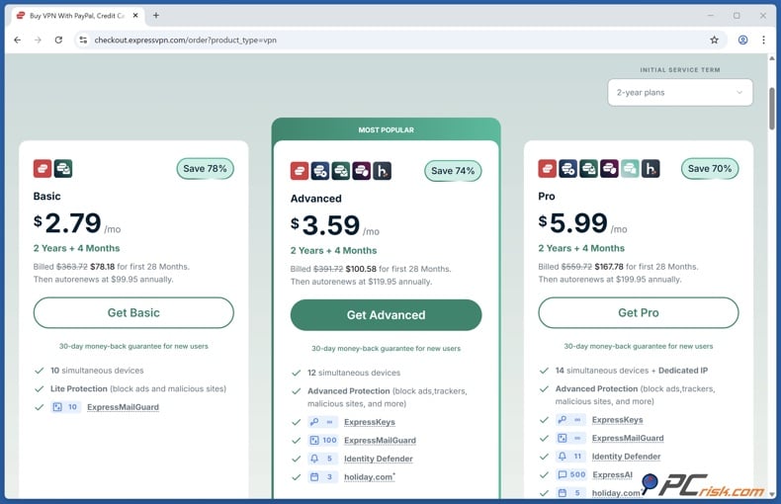Click the MOST POPULAR banner
The height and width of the screenshot is (504, 781).
point(386,129)
